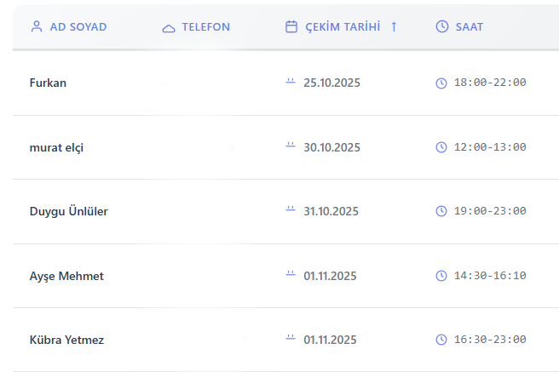Click the date icon beside 31.10.2025
This screenshot has width=559, height=372.
tap(291, 210)
